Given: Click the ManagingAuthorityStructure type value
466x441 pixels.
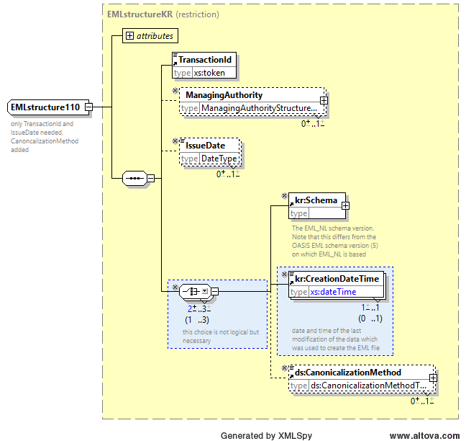Looking at the screenshot, I should pyautogui.click(x=259, y=108).
